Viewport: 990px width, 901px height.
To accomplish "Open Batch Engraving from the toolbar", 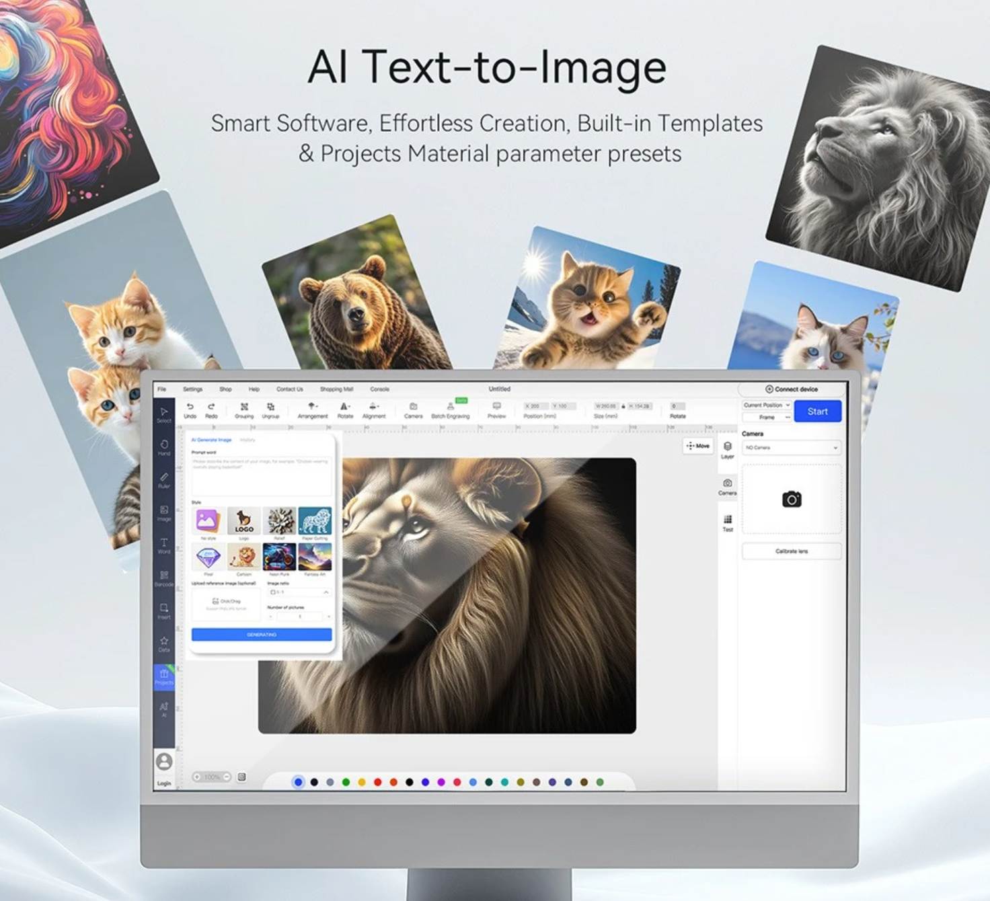I will (450, 409).
